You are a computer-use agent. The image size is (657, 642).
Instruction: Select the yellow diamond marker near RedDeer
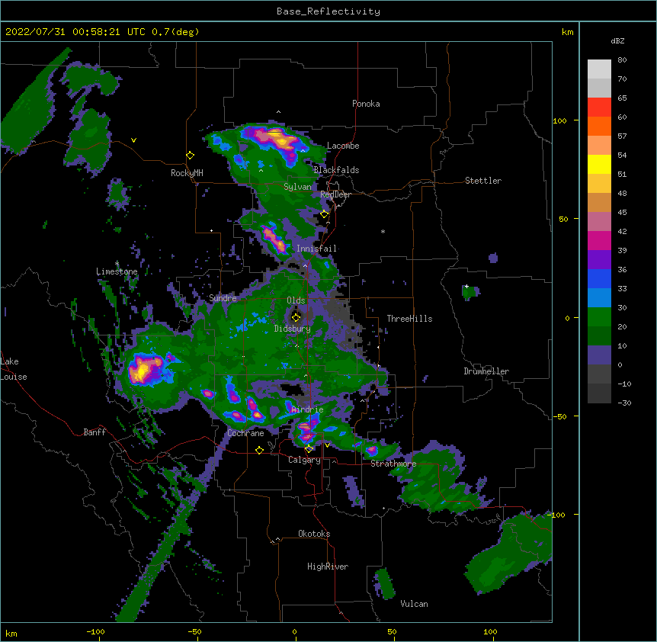325,214
